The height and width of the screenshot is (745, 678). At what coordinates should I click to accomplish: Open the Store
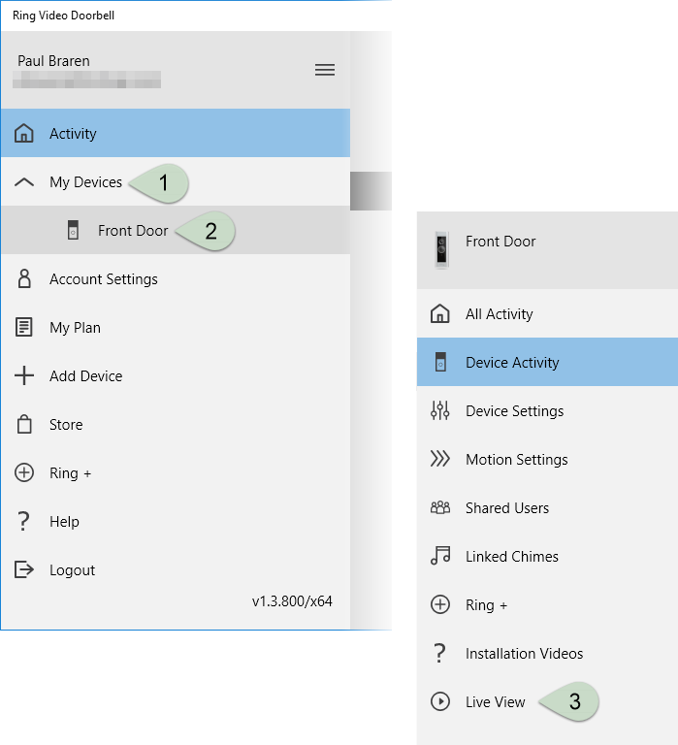tap(176, 424)
